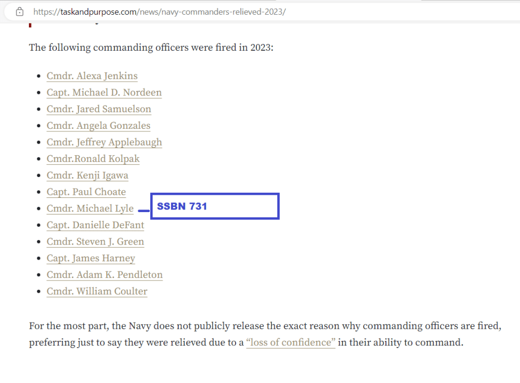Open the Capt. Michael D. Nordeen link

(104, 93)
